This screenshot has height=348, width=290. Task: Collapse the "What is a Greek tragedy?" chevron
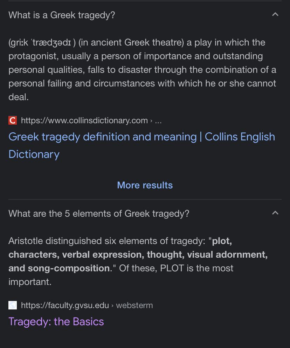coord(275,14)
